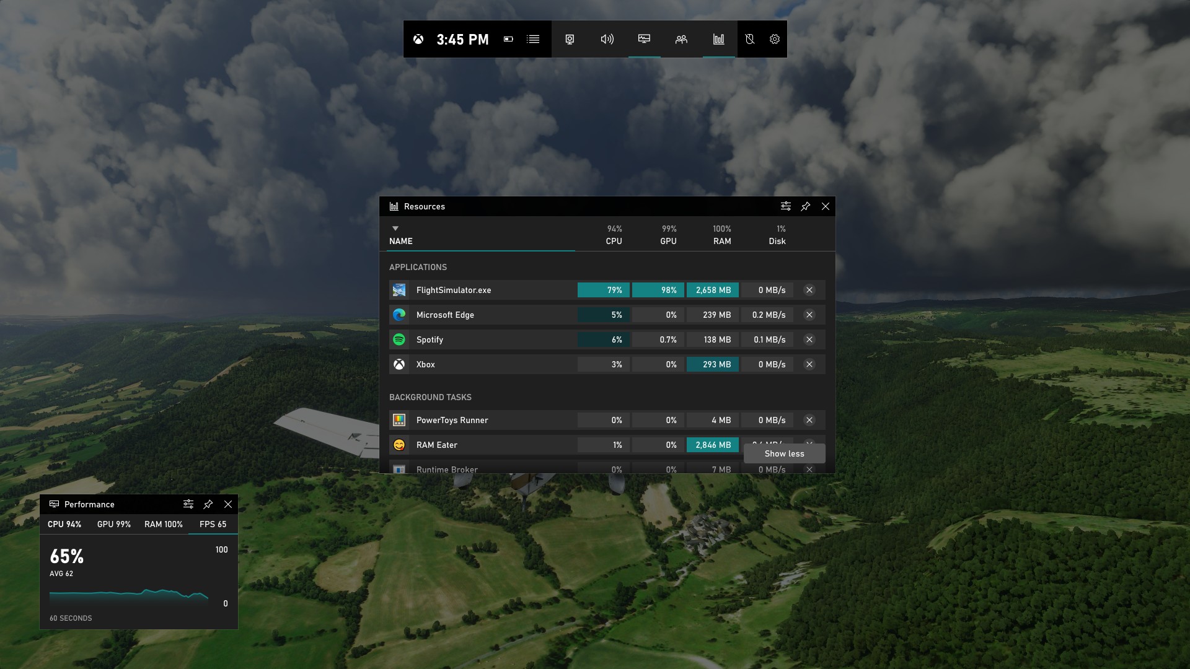This screenshot has height=669, width=1190.
Task: Click the Resources tab in Xbox Game Bar
Action: point(719,39)
